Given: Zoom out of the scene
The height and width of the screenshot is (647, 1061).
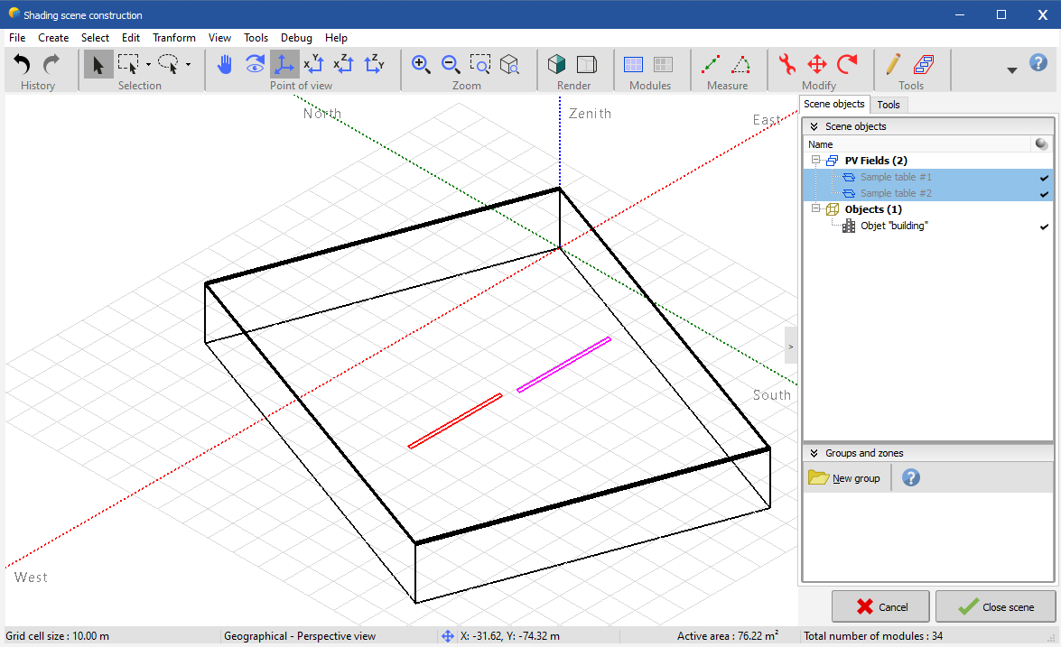Looking at the screenshot, I should (x=451, y=64).
